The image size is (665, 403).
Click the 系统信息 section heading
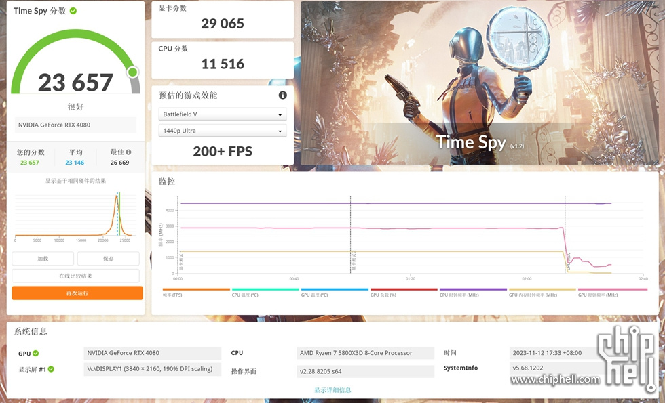pos(31,331)
